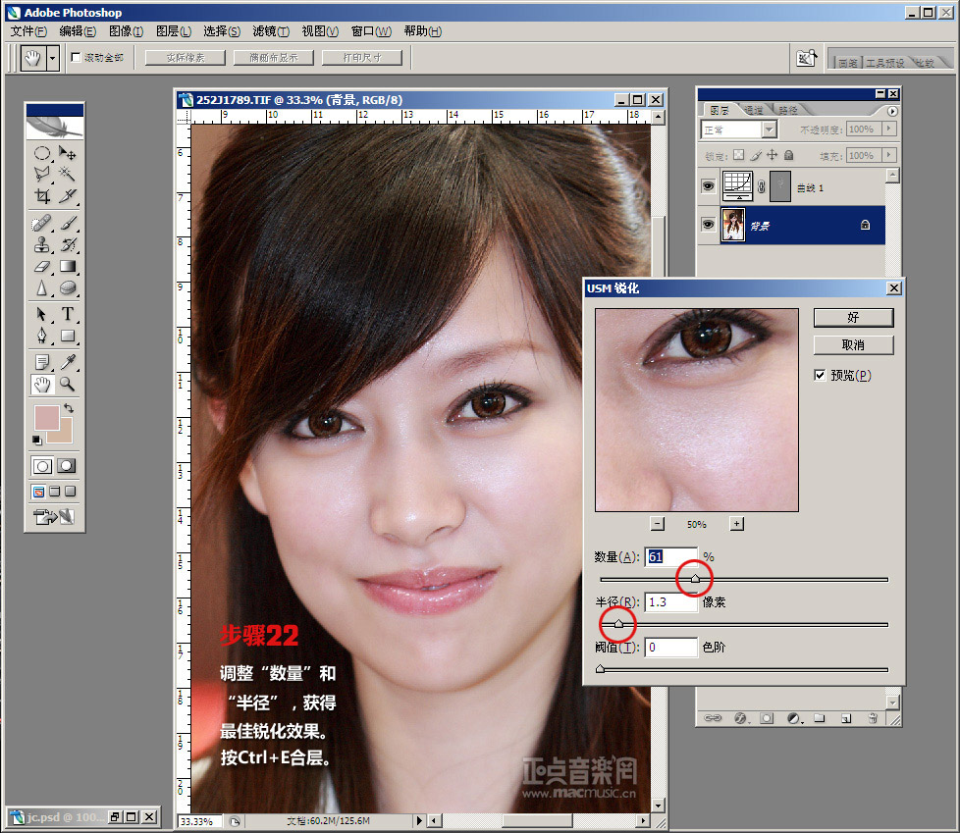The height and width of the screenshot is (833, 960).
Task: Select the Crop tool
Action: [42, 196]
